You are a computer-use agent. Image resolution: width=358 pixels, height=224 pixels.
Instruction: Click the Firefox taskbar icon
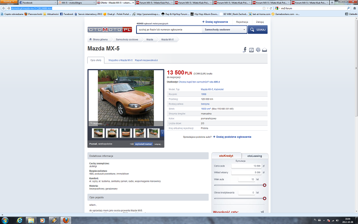coord(66,220)
